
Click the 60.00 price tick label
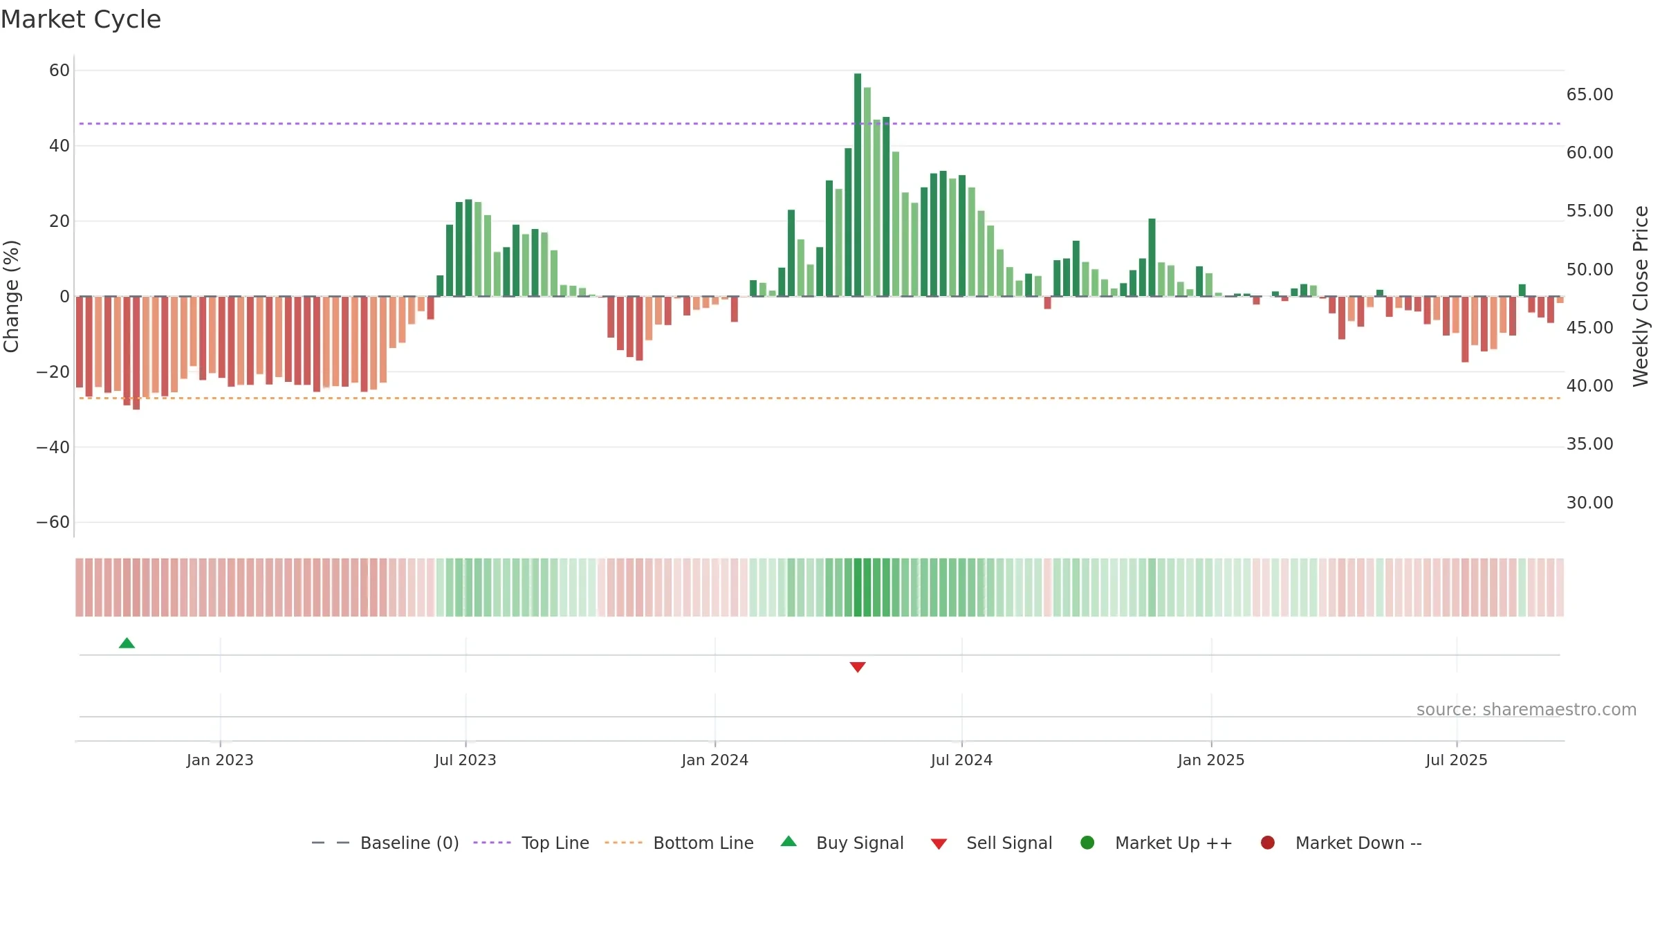1589,153
